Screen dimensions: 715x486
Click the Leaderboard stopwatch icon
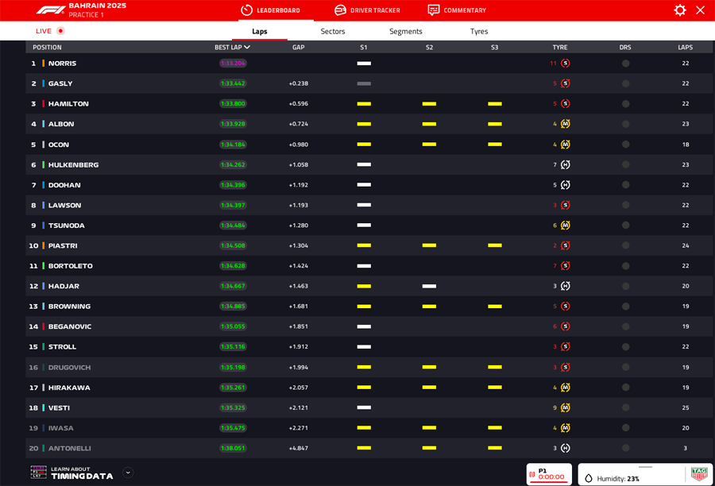pyautogui.click(x=246, y=10)
